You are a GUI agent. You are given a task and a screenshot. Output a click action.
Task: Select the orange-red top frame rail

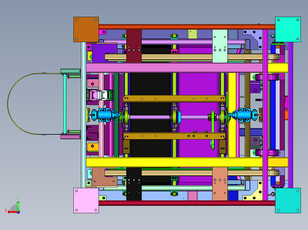point(187,27)
